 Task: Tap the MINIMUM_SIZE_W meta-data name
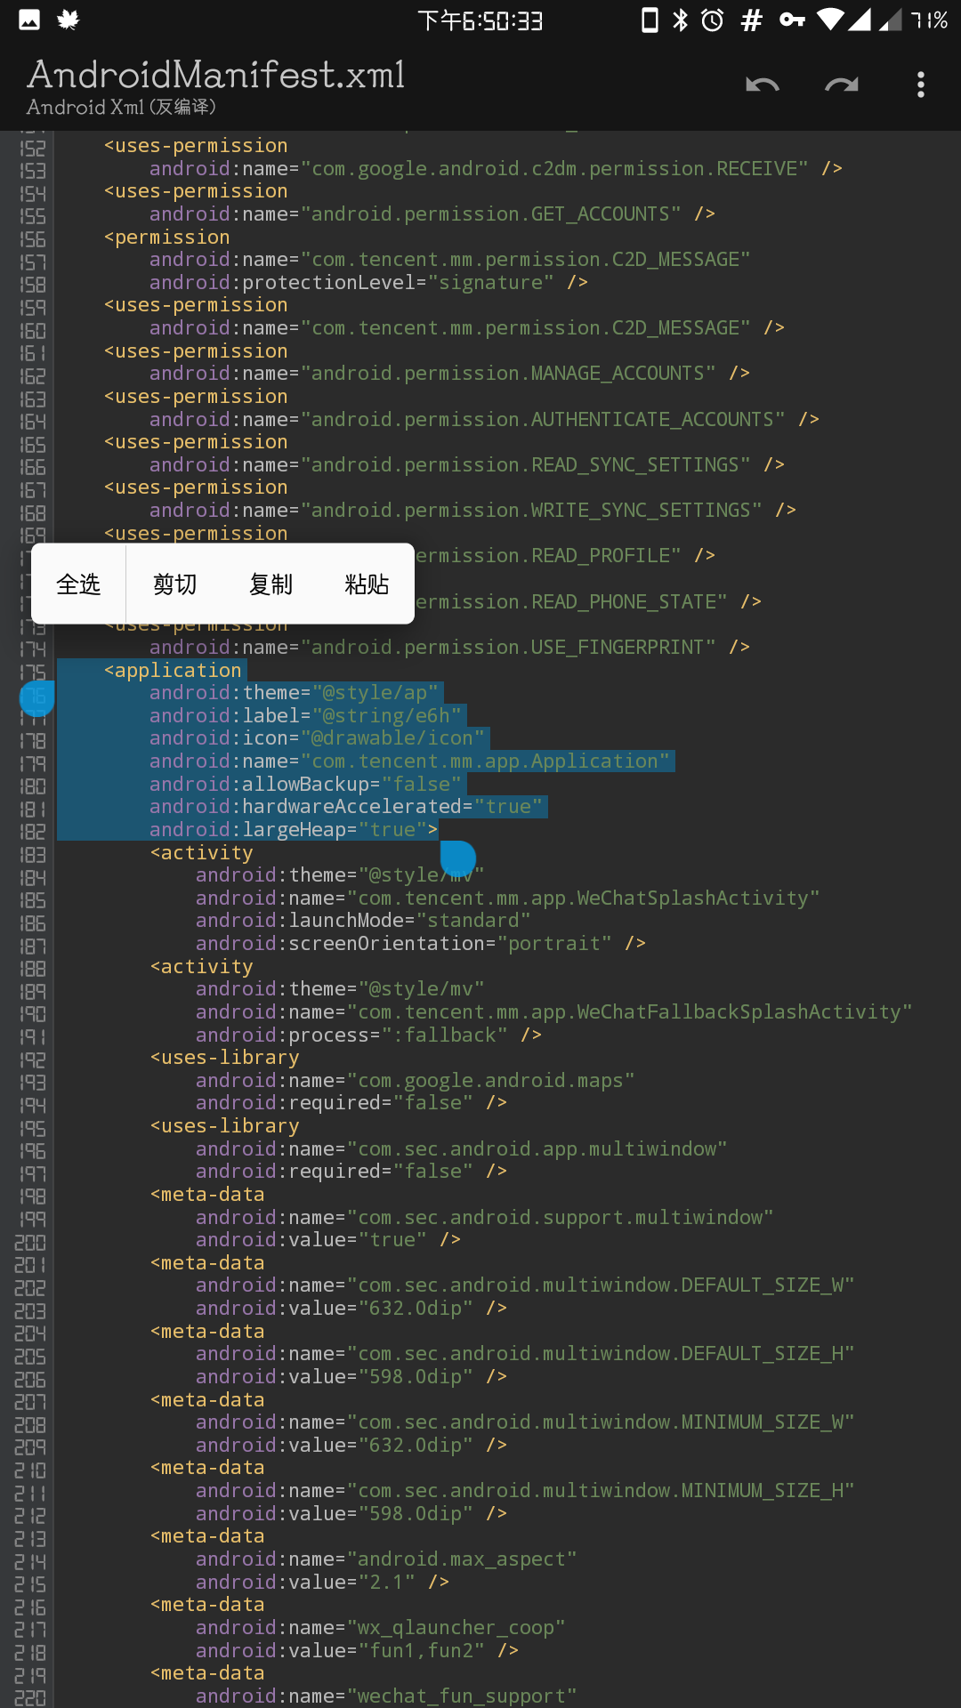pos(525,1422)
